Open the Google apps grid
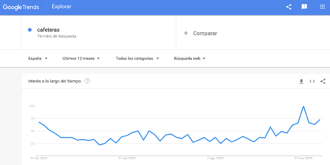 click(x=322, y=7)
